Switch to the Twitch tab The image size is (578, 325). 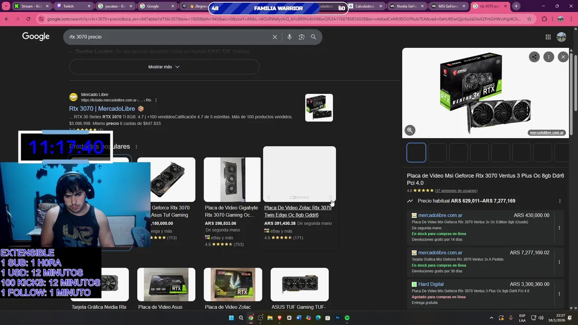tap(74, 6)
